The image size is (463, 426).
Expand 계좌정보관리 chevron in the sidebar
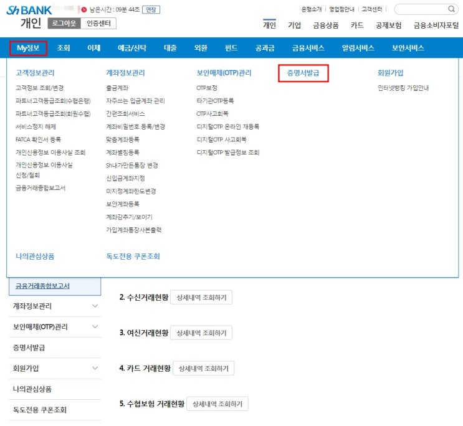95,306
